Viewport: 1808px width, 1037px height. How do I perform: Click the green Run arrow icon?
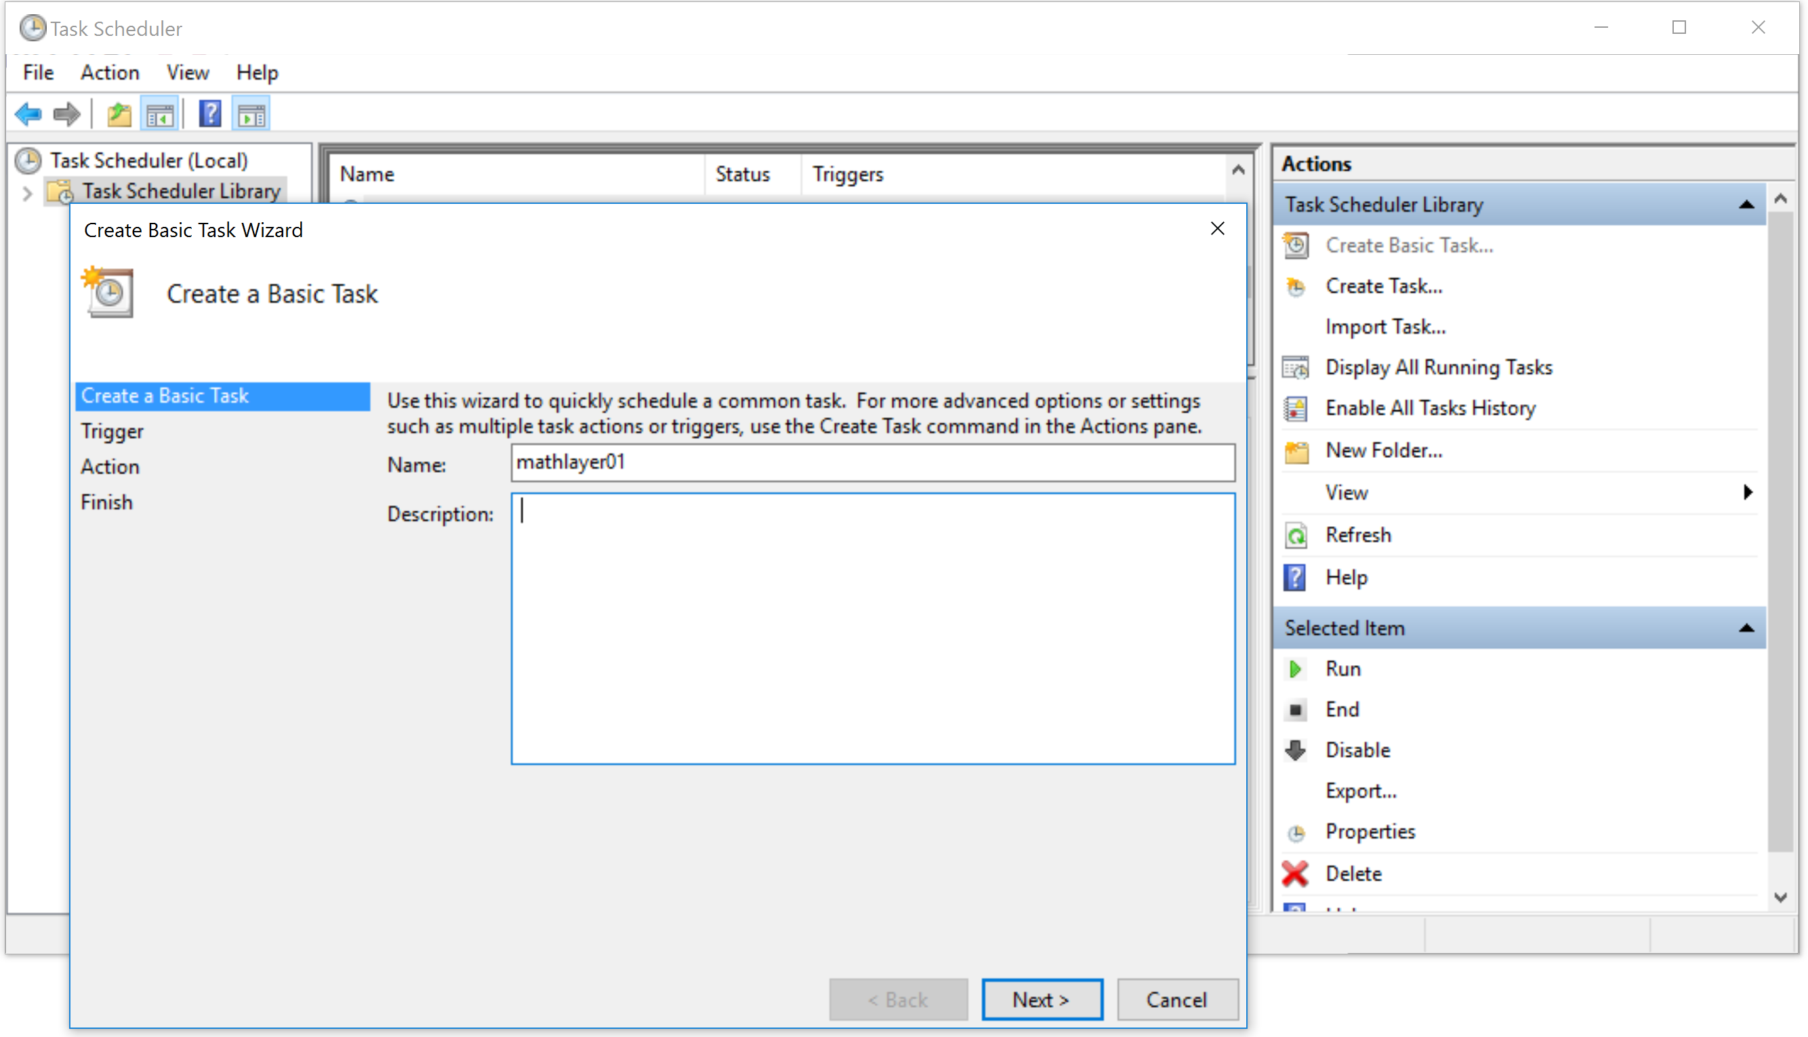coord(1294,669)
